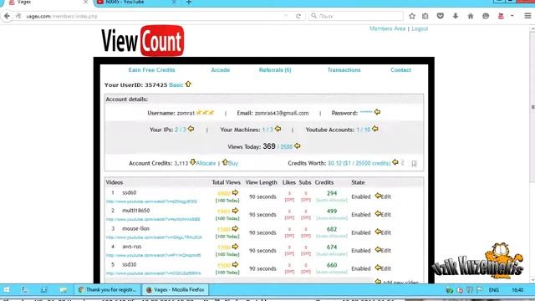Click the arrow icon next to Your Machines
The height and width of the screenshot is (301, 535).
(278, 129)
